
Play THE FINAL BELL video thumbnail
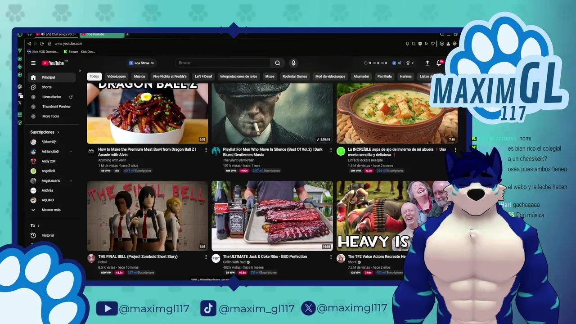[148, 216]
